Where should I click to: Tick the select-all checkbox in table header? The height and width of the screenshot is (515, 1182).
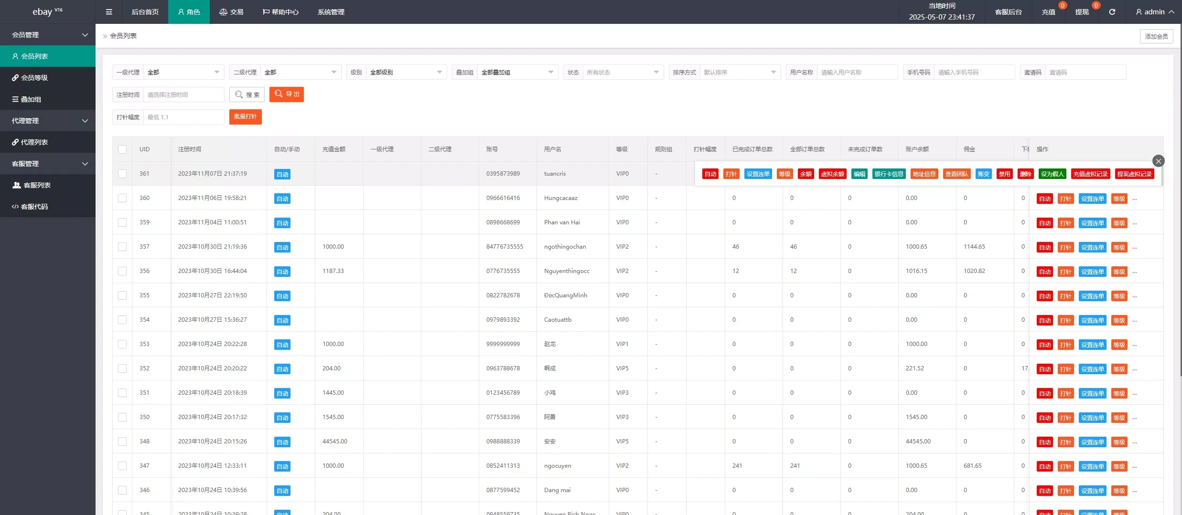122,149
